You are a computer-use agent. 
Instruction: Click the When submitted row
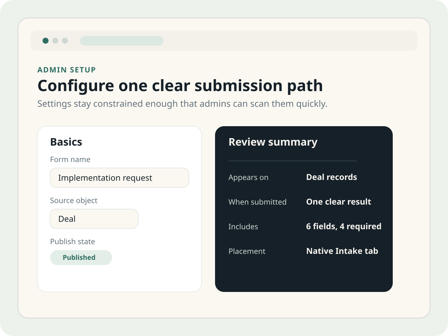point(257,202)
